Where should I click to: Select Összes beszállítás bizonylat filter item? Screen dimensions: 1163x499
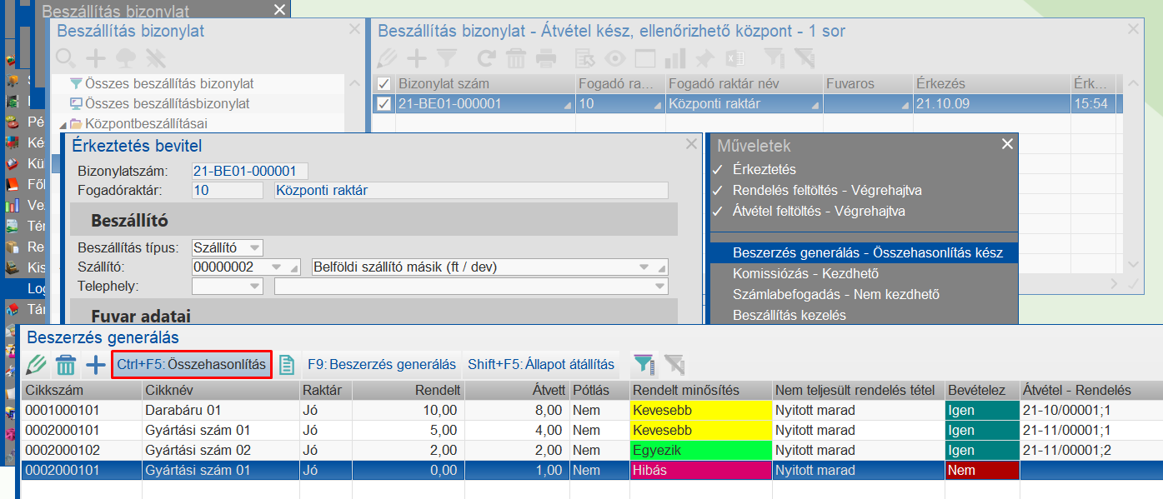[x=169, y=84]
